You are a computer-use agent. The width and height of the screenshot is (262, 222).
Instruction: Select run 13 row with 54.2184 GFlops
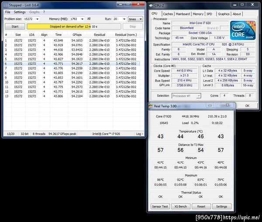coord(72,96)
